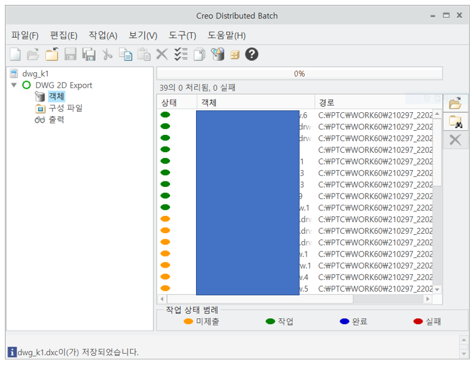The image size is (474, 365).
Task: Click the New file toolbar icon
Action: pyautogui.click(x=15, y=54)
